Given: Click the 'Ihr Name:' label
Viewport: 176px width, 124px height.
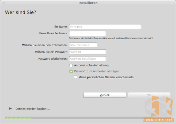Looking at the screenshot, I should pyautogui.click(x=61, y=27).
